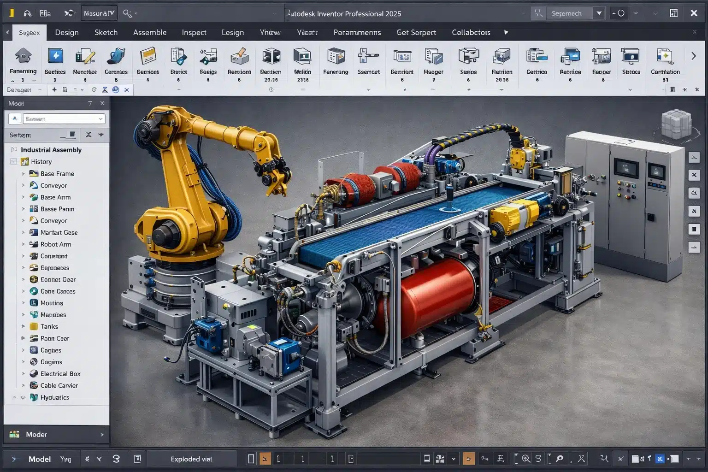
Task: Toggle visibility of the Conveyor component
Action: tap(33, 185)
